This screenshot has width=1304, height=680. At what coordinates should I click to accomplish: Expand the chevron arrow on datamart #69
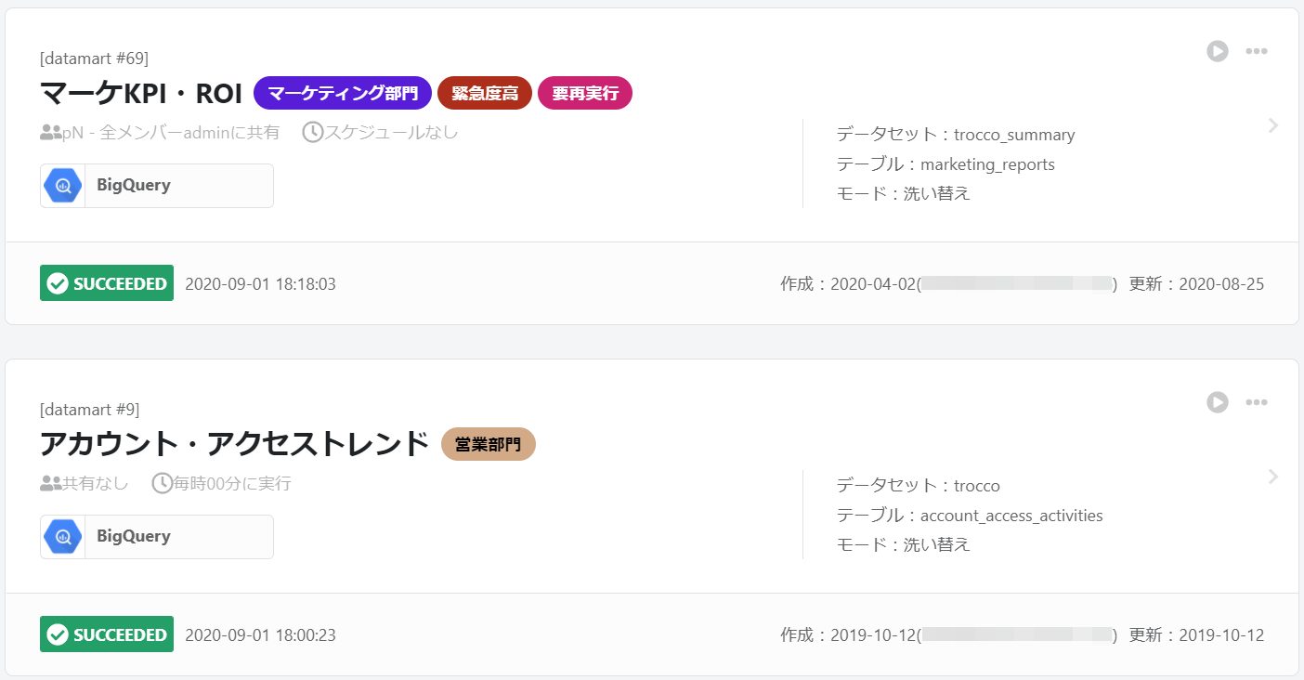[1273, 125]
